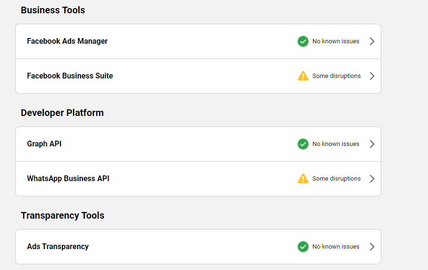This screenshot has height=270, width=428.
Task: Click green check icon for Facebook Ads Manager
Action: (303, 41)
